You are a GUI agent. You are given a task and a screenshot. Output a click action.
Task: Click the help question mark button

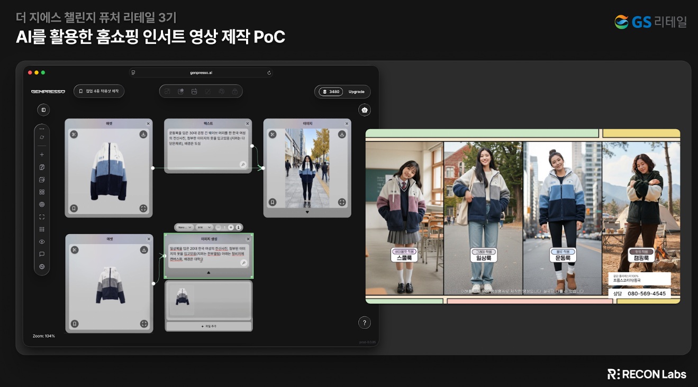point(364,322)
